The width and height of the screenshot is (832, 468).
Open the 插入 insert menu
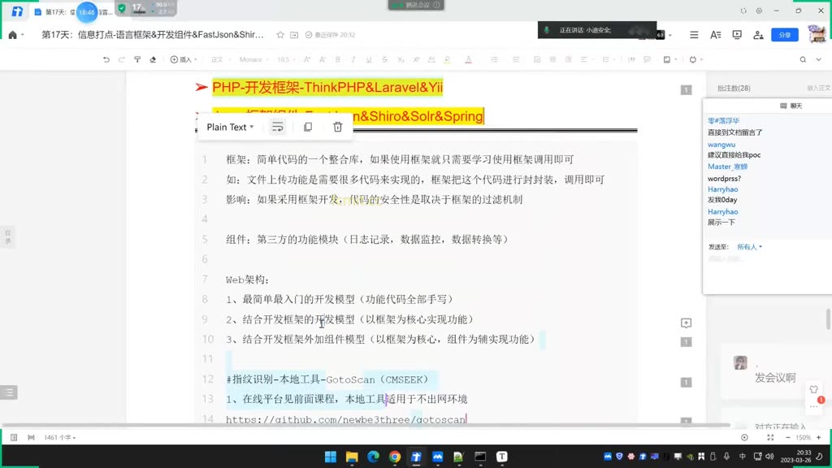[x=184, y=59]
